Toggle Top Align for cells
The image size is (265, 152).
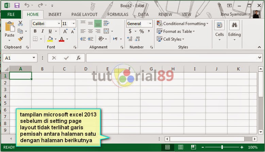tap(83, 23)
